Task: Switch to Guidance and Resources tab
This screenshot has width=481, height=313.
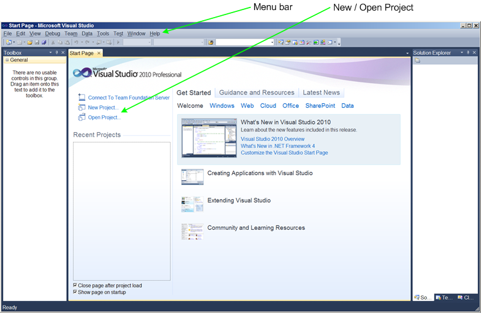Action: click(x=257, y=93)
